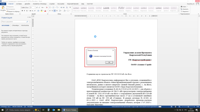This screenshot has height=112, width=200.
Task: Open the line spacing dropdown
Action: click(x=60, y=11)
